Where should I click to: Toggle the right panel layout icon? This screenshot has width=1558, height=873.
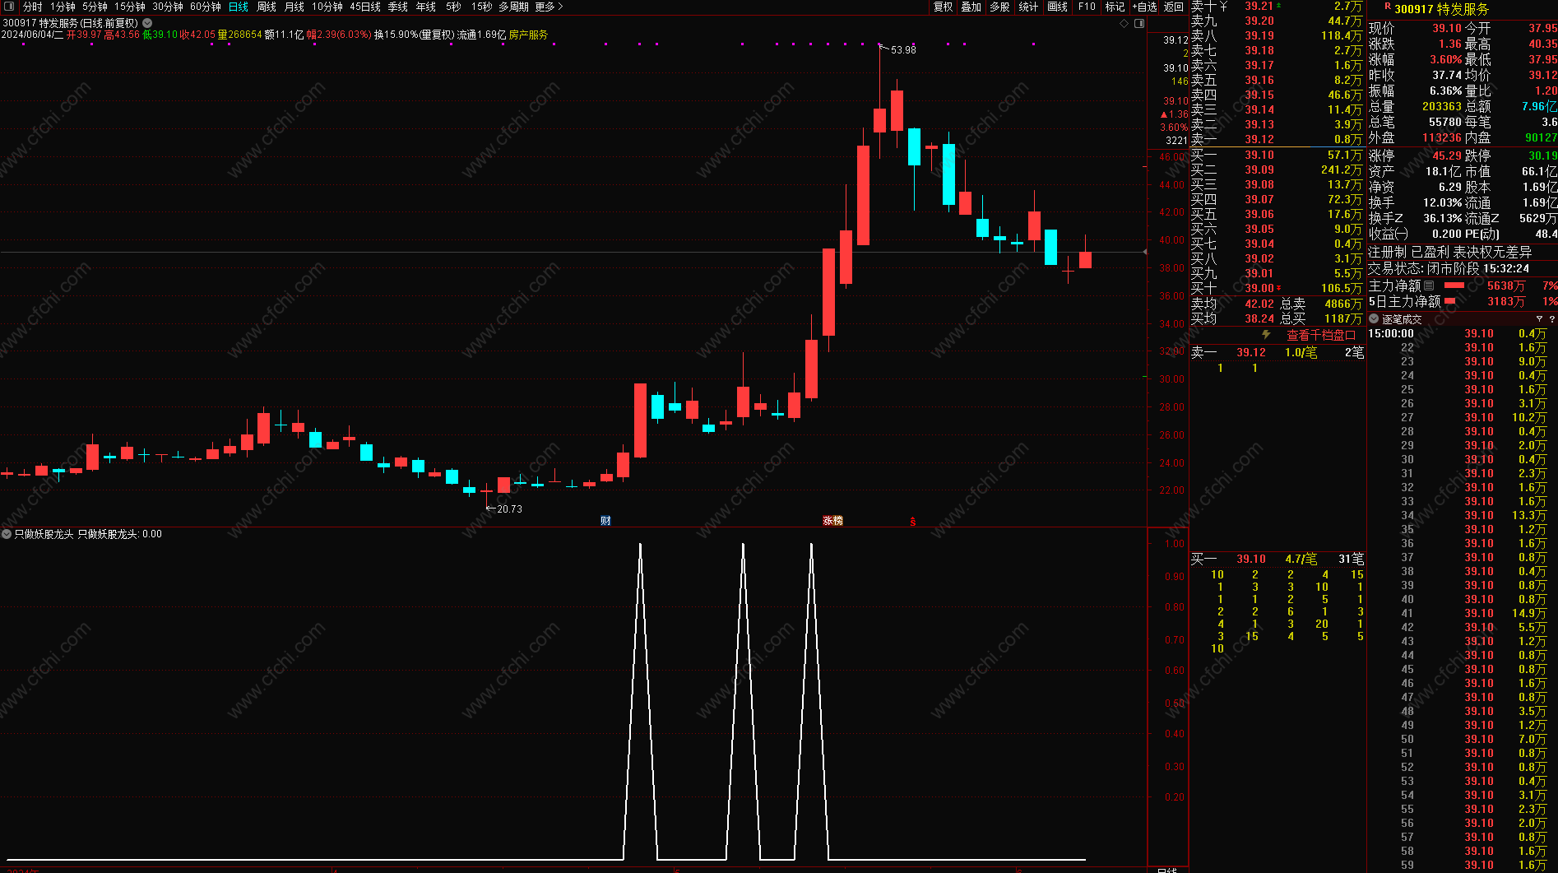click(x=1139, y=24)
